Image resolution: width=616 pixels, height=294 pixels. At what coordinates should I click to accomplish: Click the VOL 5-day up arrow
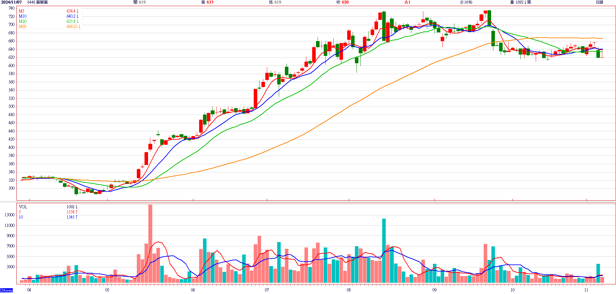tap(76, 212)
